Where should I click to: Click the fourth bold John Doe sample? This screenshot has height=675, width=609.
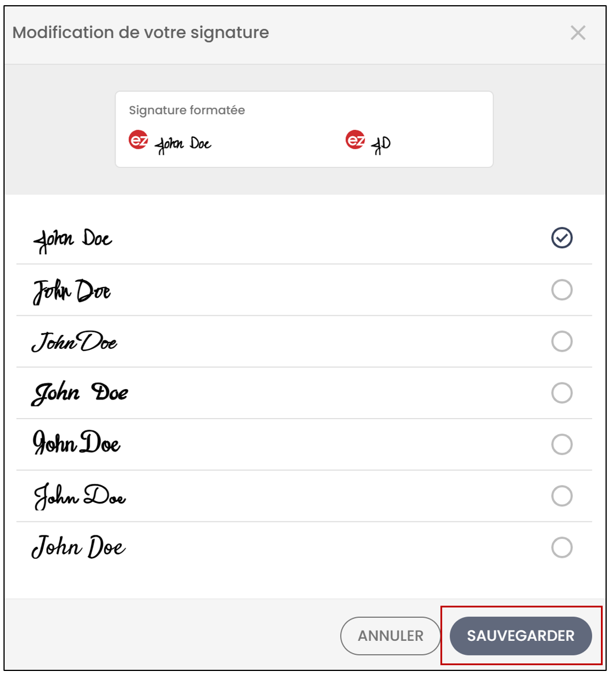80,393
